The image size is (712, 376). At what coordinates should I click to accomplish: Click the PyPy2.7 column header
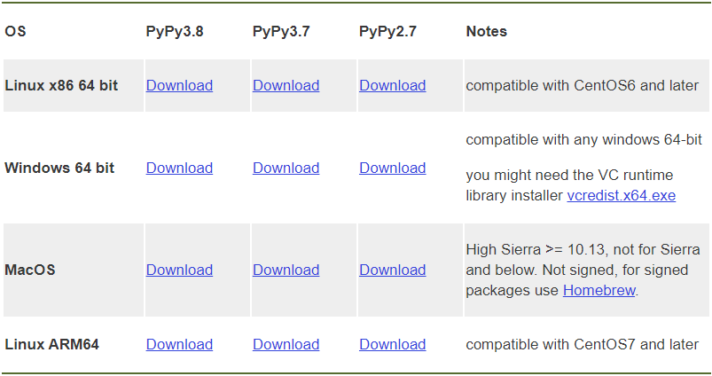pos(387,31)
